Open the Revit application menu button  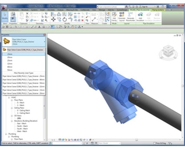(x=4, y=7)
